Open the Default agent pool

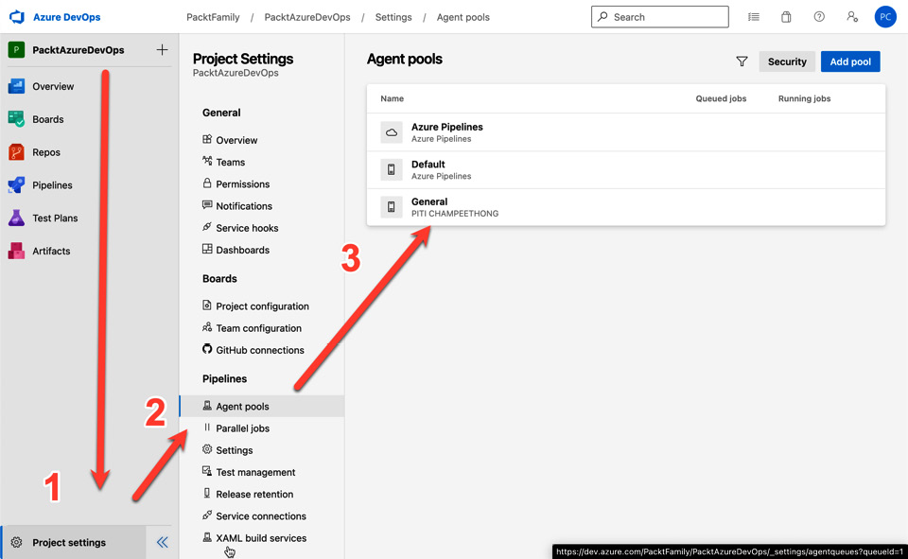[x=626, y=169]
